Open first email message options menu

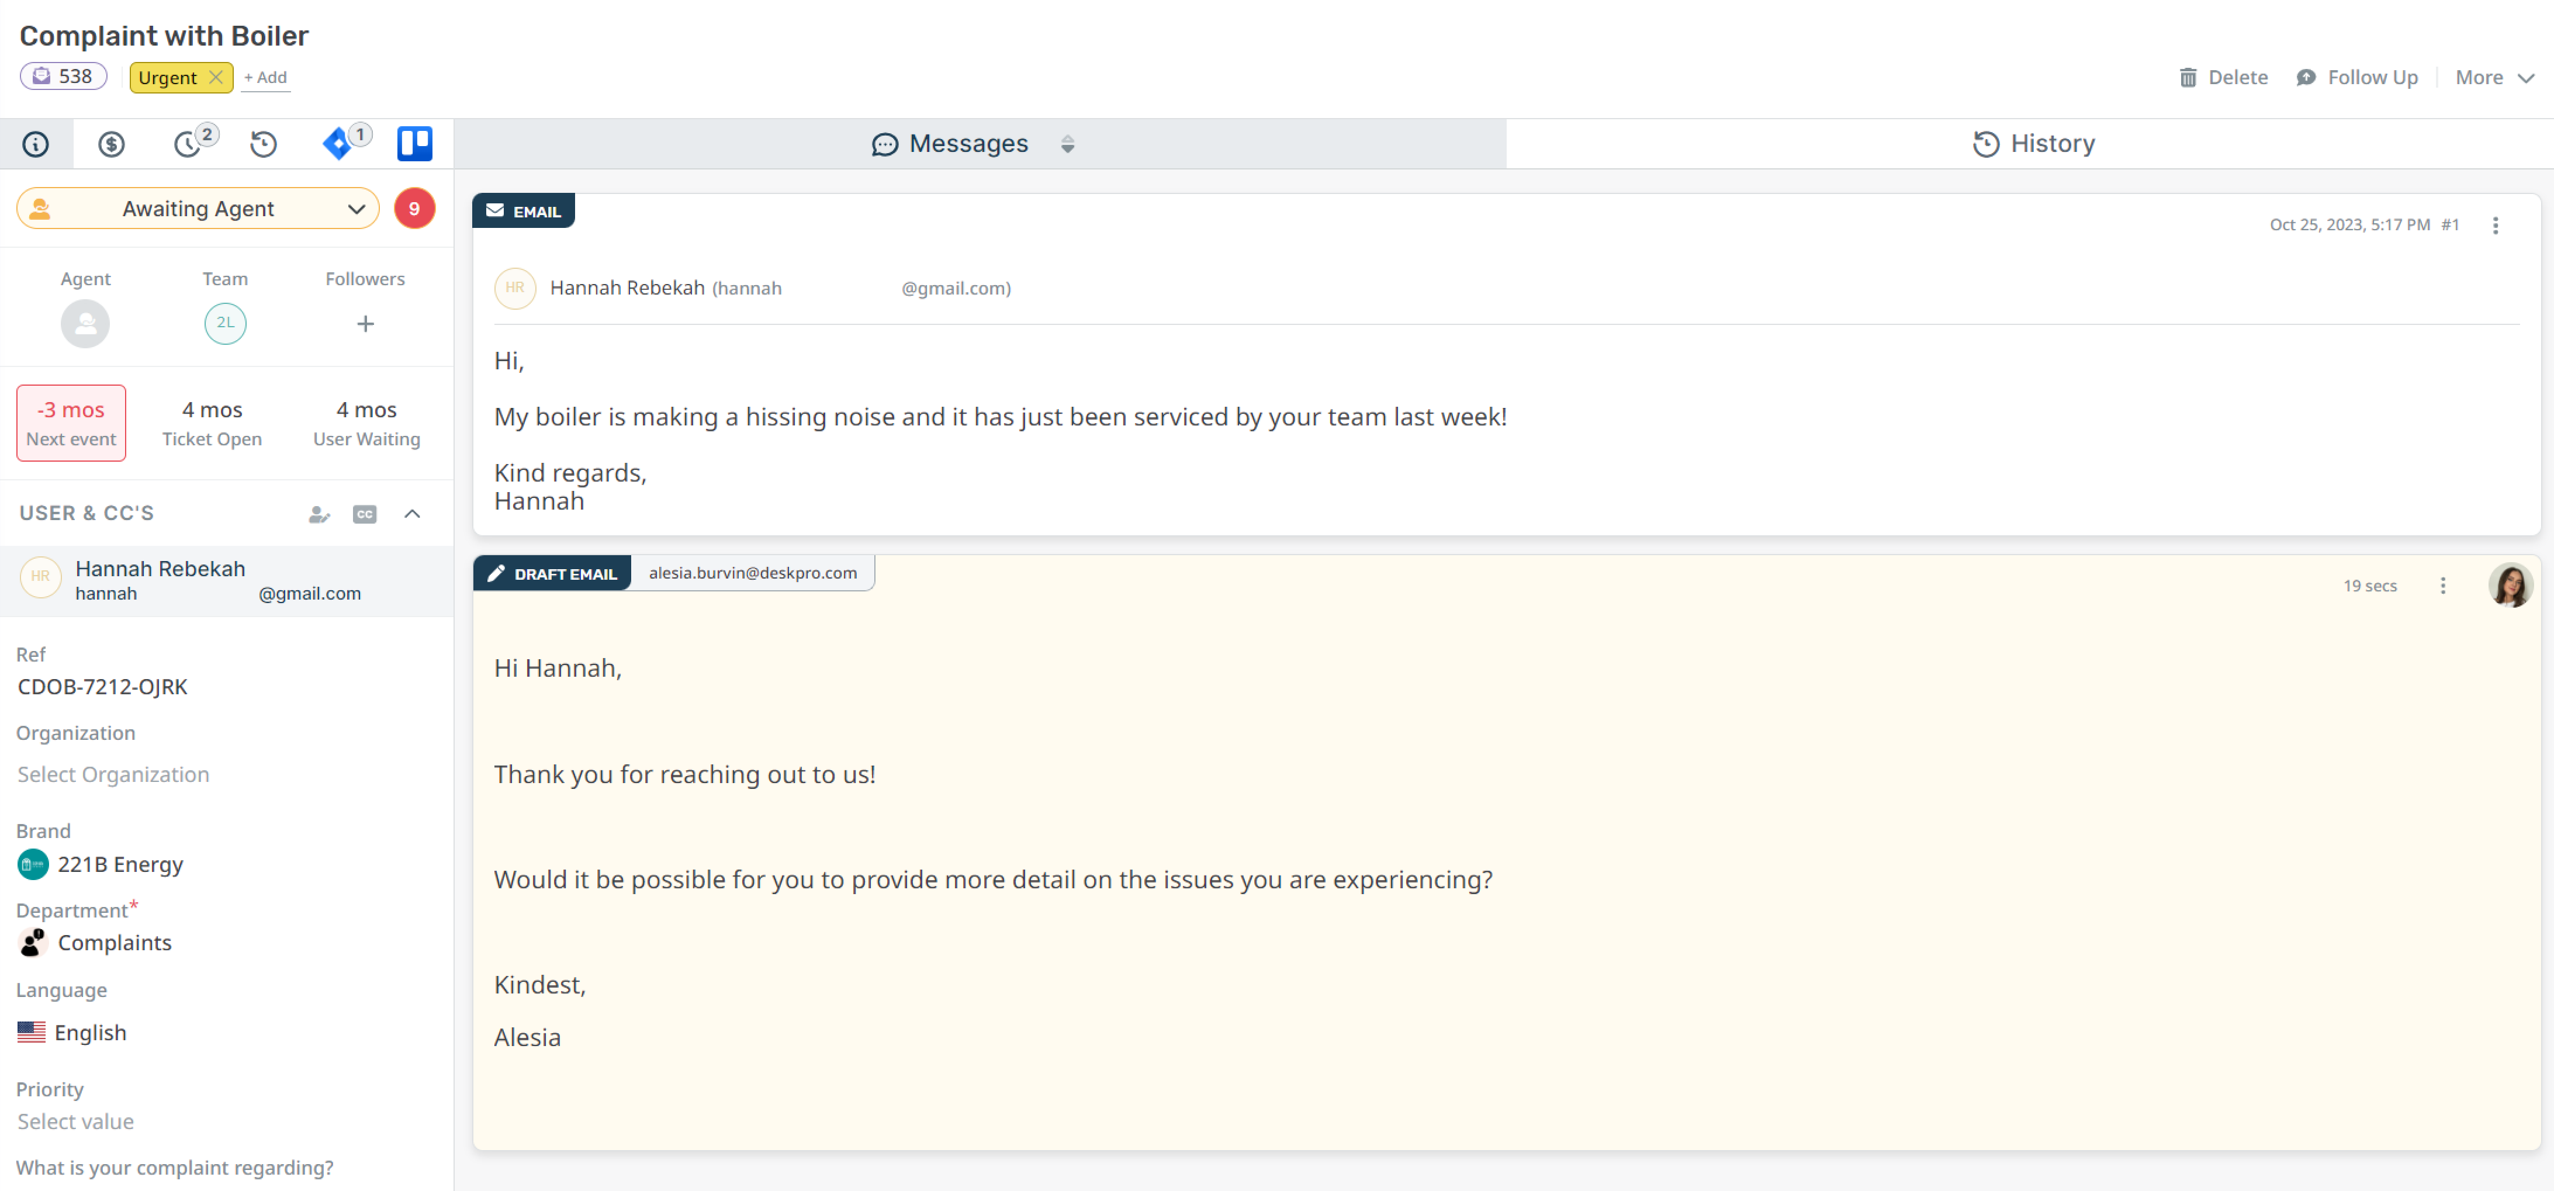tap(2494, 225)
